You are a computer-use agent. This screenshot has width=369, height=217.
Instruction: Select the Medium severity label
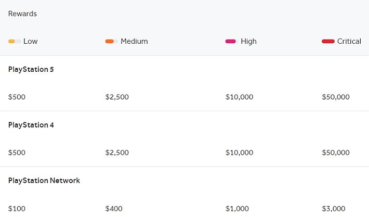point(134,41)
